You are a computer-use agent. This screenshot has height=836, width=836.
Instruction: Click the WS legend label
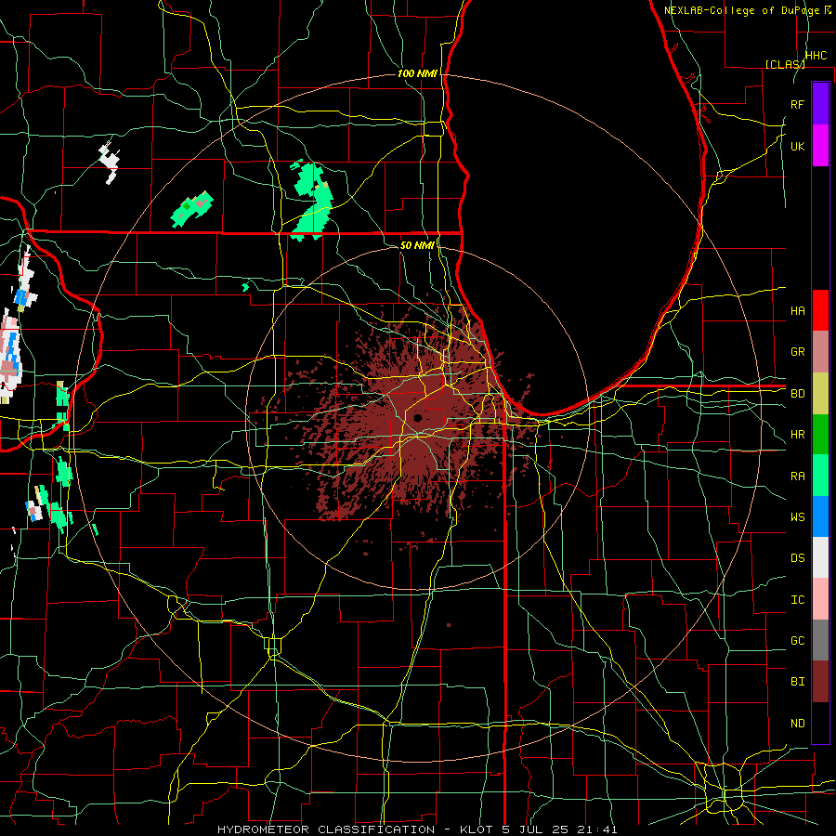pos(797,517)
